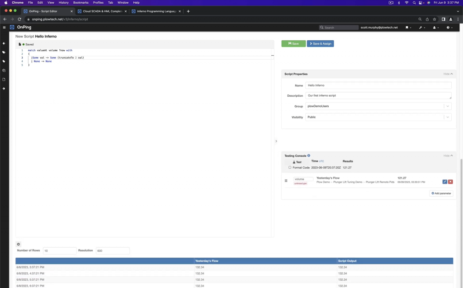This screenshot has width=463, height=288.
Task: Collapse the editor with the middle chevron arrow
Action: (x=276, y=141)
